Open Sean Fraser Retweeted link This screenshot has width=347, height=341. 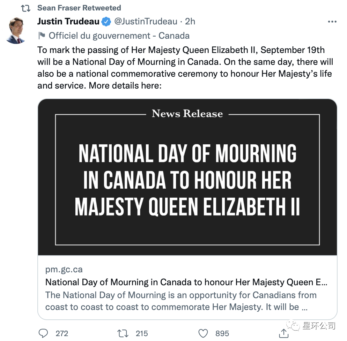(79, 8)
